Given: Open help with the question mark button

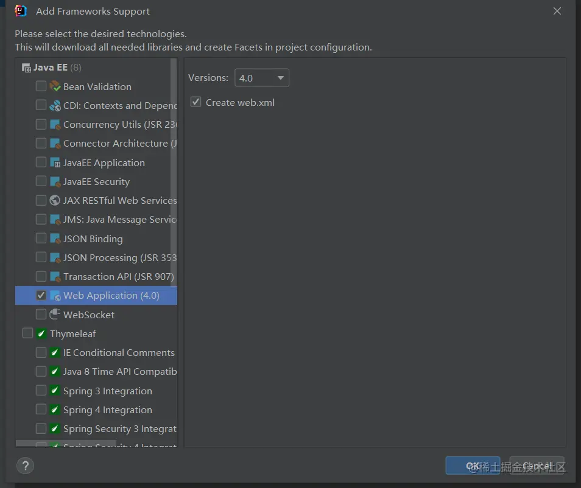Looking at the screenshot, I should pyautogui.click(x=25, y=465).
